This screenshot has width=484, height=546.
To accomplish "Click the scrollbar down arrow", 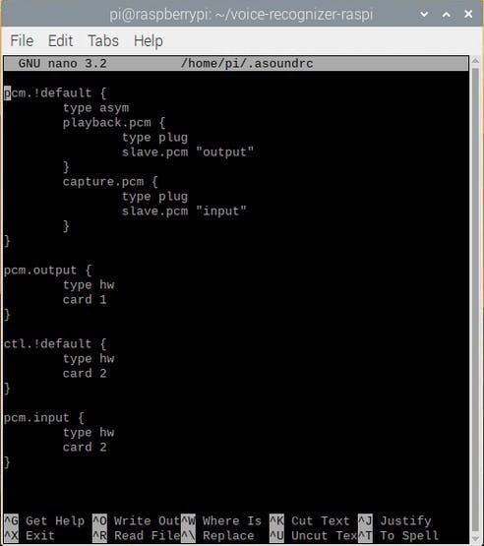I will tap(475, 538).
